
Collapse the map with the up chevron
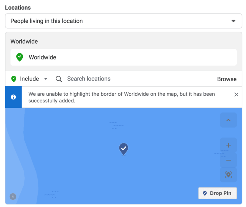[x=228, y=120]
